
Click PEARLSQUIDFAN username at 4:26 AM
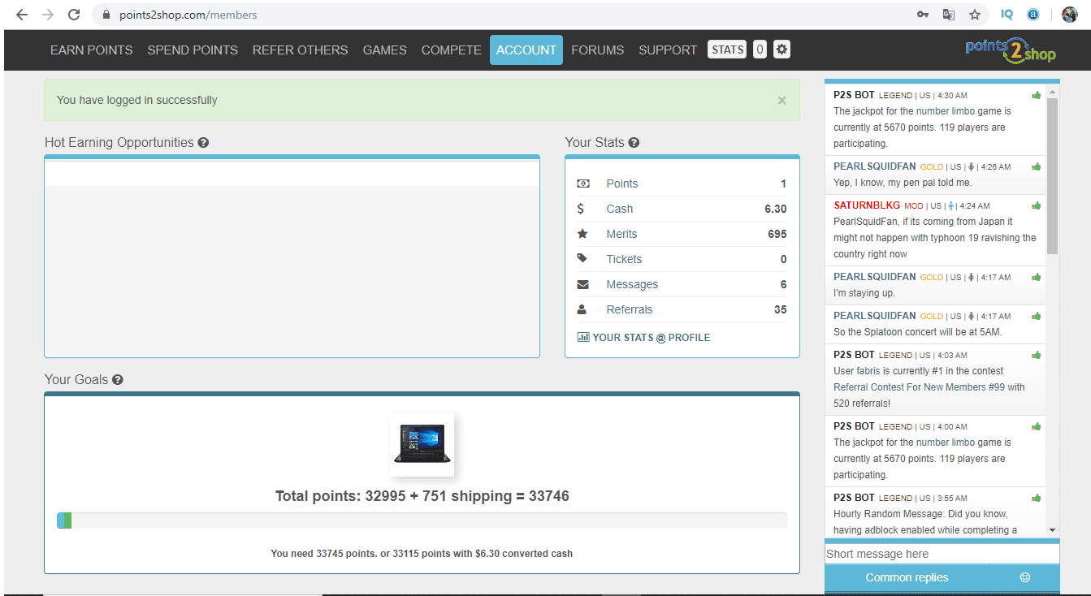coord(874,166)
